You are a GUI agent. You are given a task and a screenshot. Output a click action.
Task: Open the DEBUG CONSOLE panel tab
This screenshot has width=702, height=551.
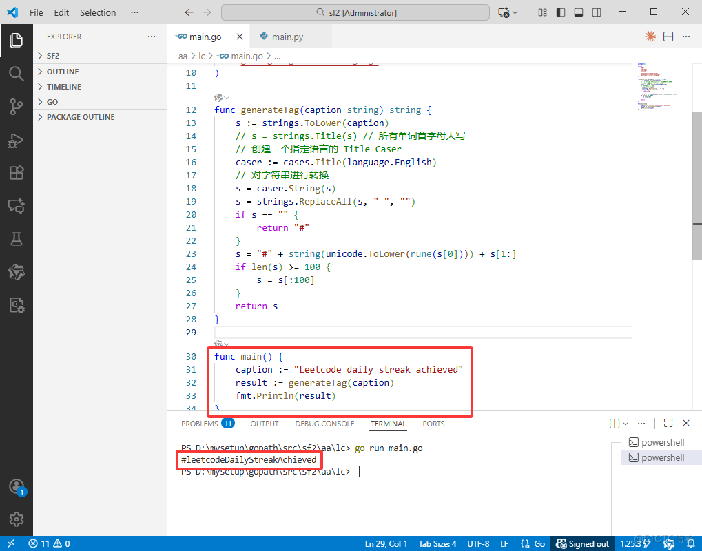324,424
